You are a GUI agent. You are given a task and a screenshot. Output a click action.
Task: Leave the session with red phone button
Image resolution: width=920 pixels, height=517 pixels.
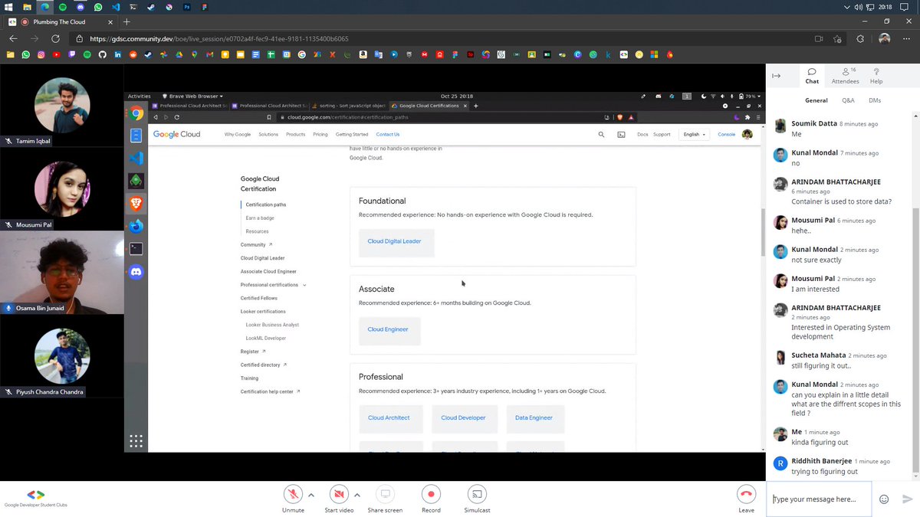746,494
